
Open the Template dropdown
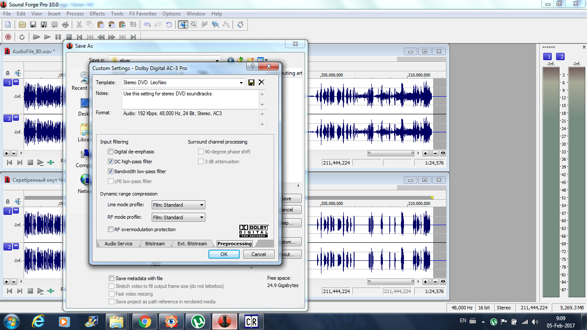pos(241,82)
